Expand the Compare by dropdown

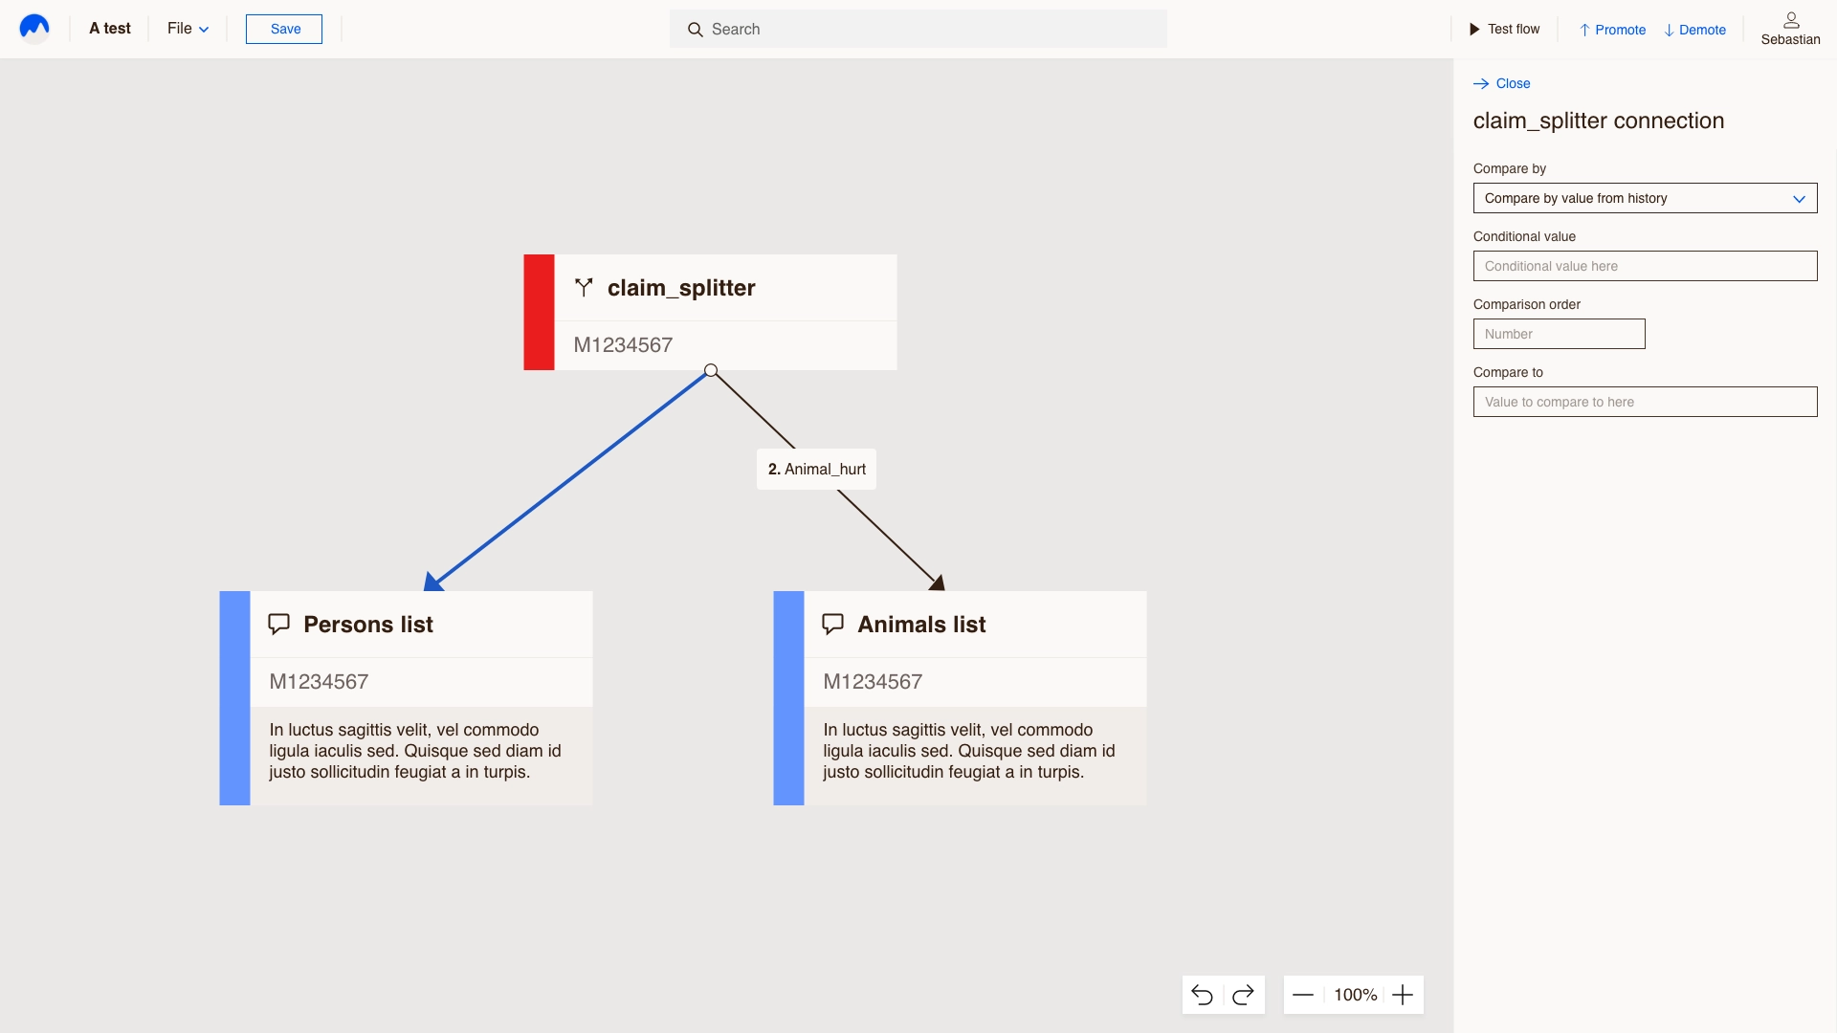[1645, 198]
